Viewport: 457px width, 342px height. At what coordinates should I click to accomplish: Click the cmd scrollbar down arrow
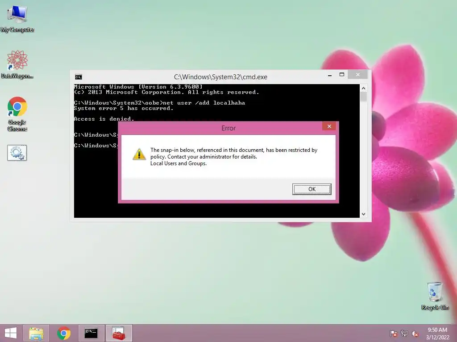tap(363, 214)
